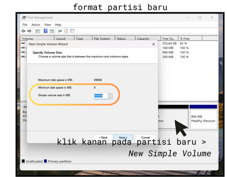Sort by the % Free column header
227x177 pixels.
coord(190,38)
